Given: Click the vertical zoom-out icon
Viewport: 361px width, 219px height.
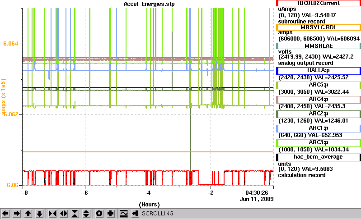Looking at the screenshot, I should coord(86,214).
